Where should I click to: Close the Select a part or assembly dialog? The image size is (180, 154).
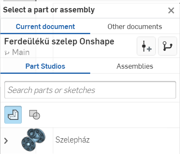click(x=171, y=11)
